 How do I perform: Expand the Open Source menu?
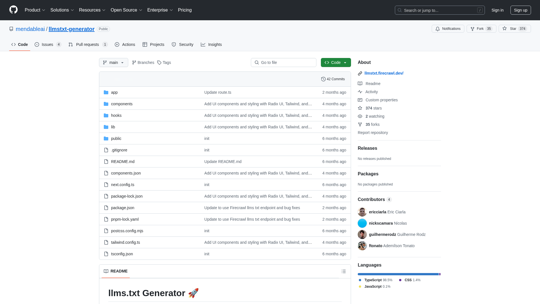pos(127,10)
